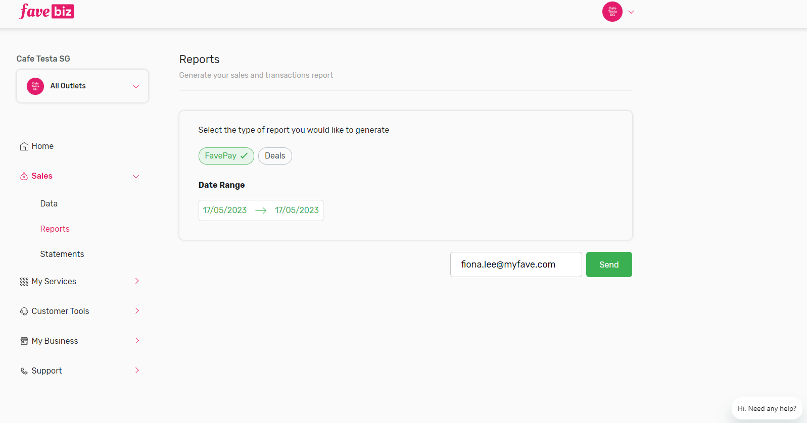Click the Reports page heading
The image size is (807, 423).
click(x=200, y=60)
